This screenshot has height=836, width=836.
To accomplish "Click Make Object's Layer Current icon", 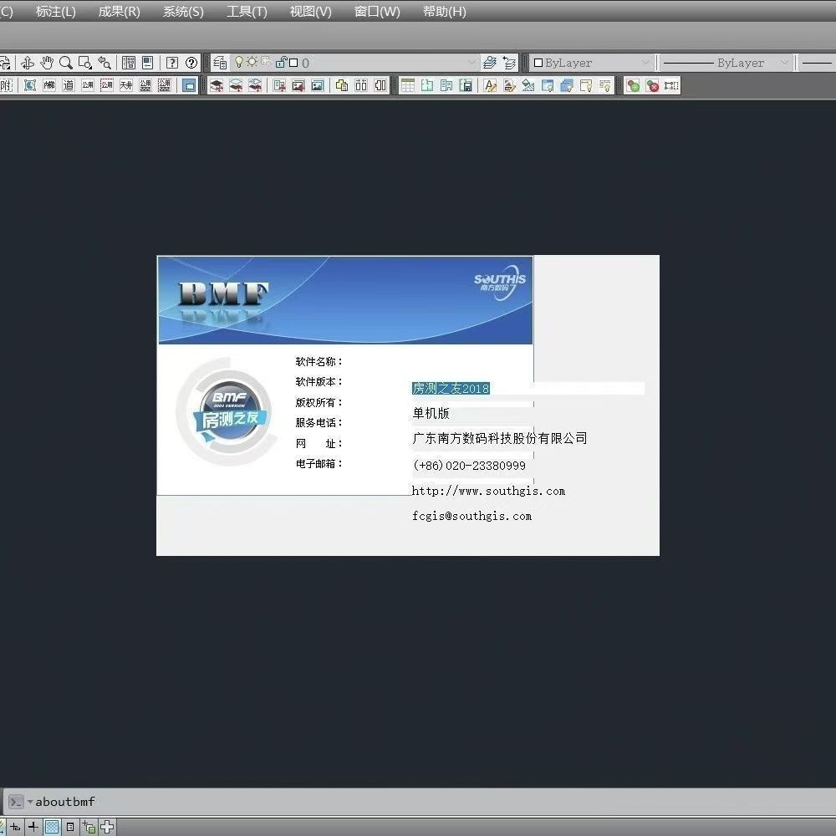I will pyautogui.click(x=489, y=63).
